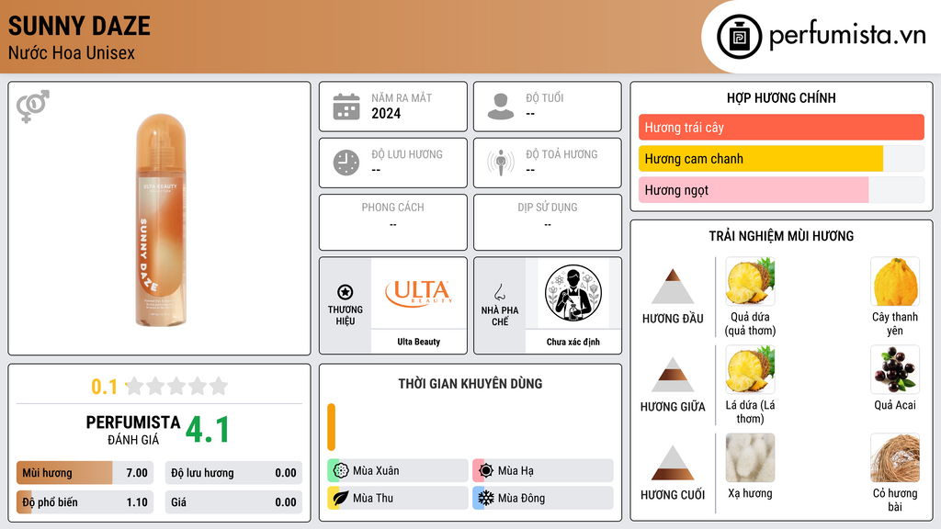
Task: Click the Xạ hương musk note image
Action: click(x=750, y=457)
